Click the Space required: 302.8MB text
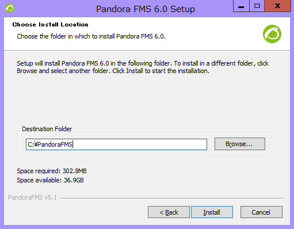The image size is (294, 229). tap(52, 171)
